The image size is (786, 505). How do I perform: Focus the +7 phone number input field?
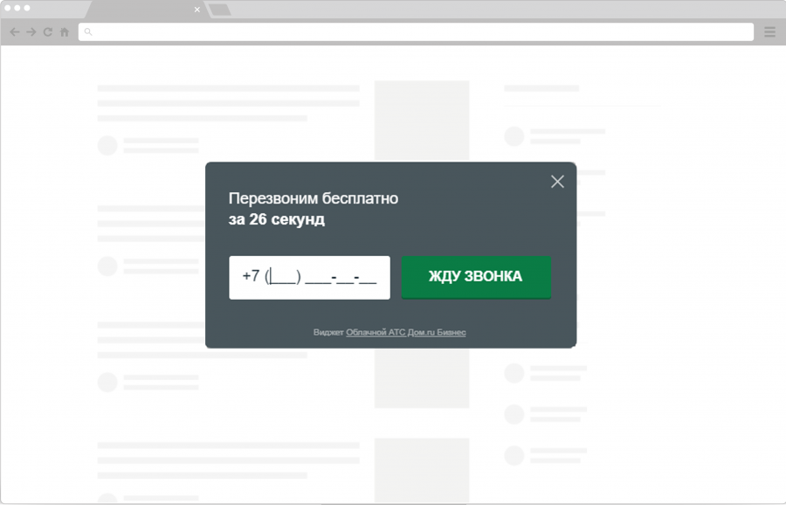[309, 277]
